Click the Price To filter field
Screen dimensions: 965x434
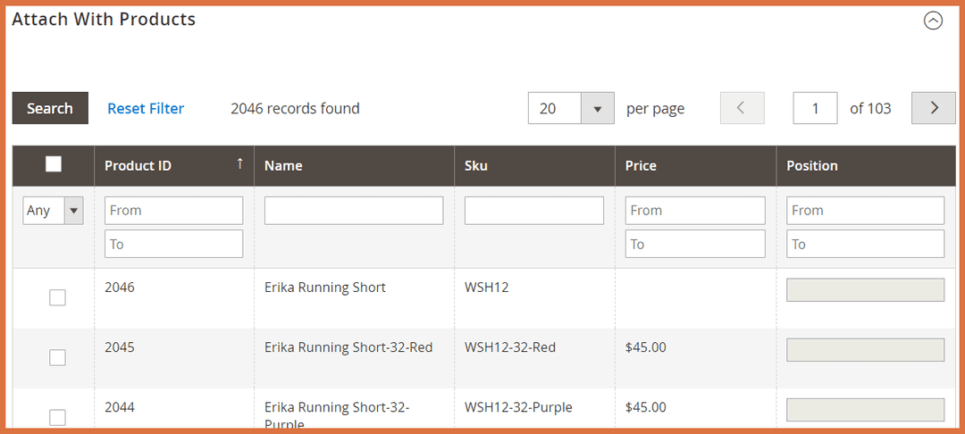(695, 244)
